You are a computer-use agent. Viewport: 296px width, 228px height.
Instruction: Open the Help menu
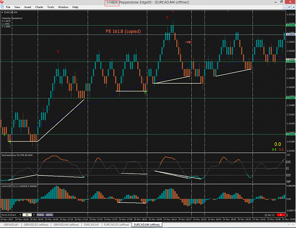click(75, 7)
